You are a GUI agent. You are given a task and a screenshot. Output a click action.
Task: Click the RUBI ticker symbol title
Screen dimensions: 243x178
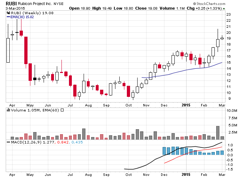11,4
